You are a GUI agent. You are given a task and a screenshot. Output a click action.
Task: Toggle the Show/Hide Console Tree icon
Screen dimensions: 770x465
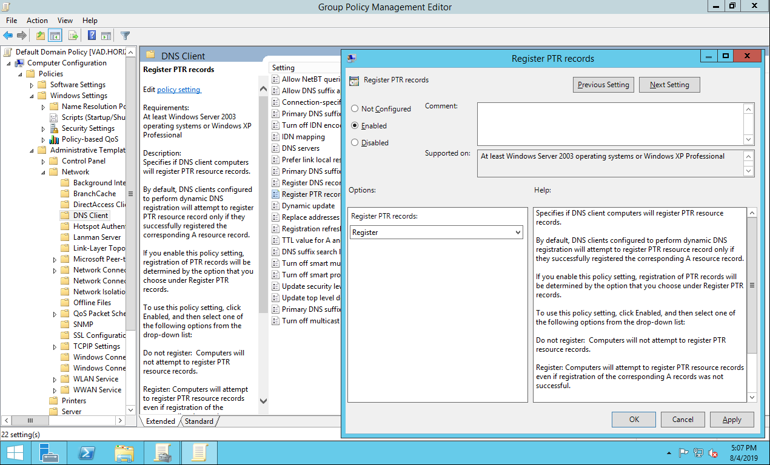pyautogui.click(x=55, y=36)
